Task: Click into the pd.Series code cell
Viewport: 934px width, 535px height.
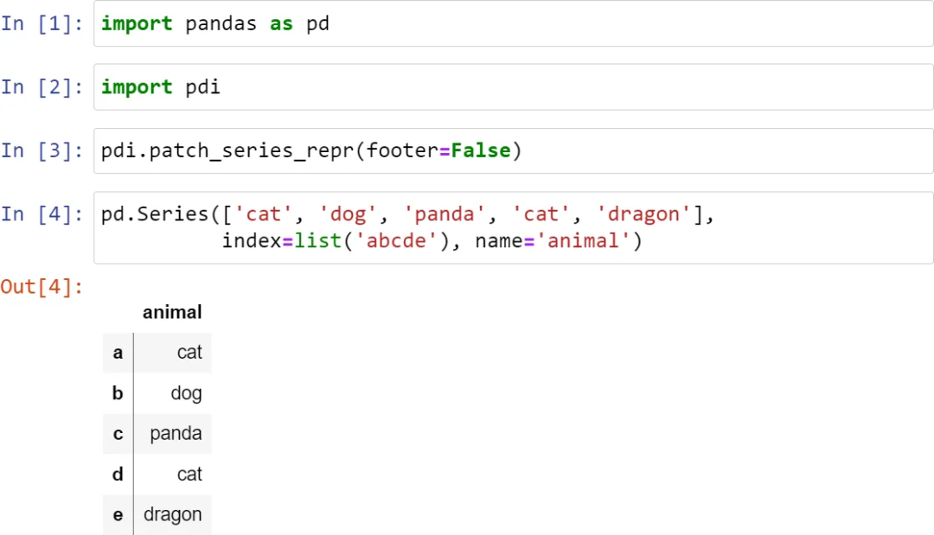Action: point(513,227)
